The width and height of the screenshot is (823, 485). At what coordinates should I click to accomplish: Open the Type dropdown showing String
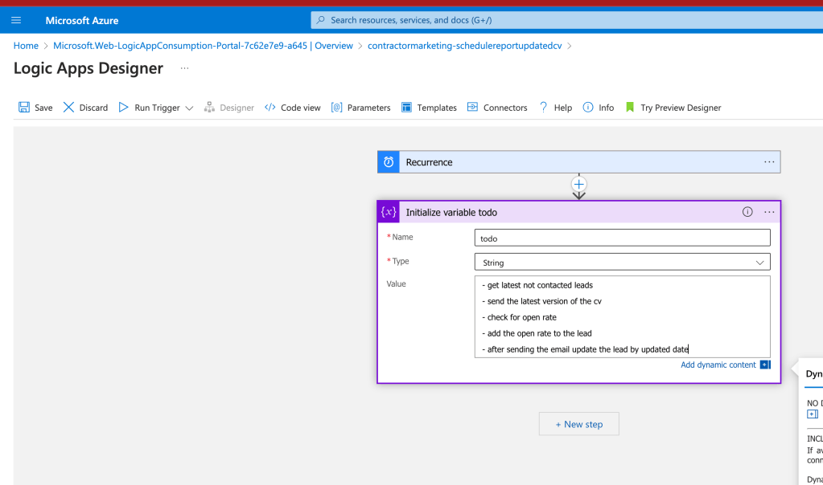coord(623,262)
